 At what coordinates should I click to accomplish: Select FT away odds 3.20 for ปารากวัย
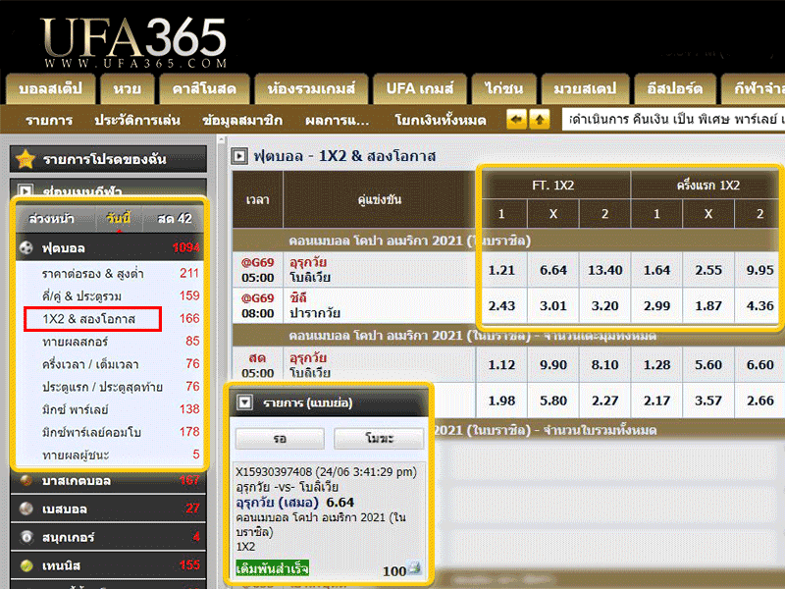(604, 305)
